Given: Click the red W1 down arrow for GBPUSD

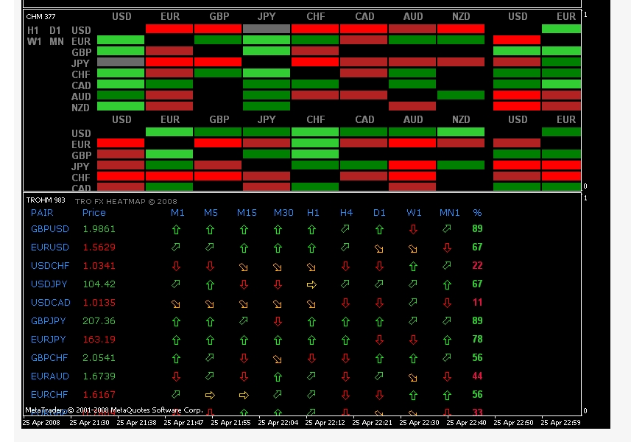Looking at the screenshot, I should click(413, 229).
